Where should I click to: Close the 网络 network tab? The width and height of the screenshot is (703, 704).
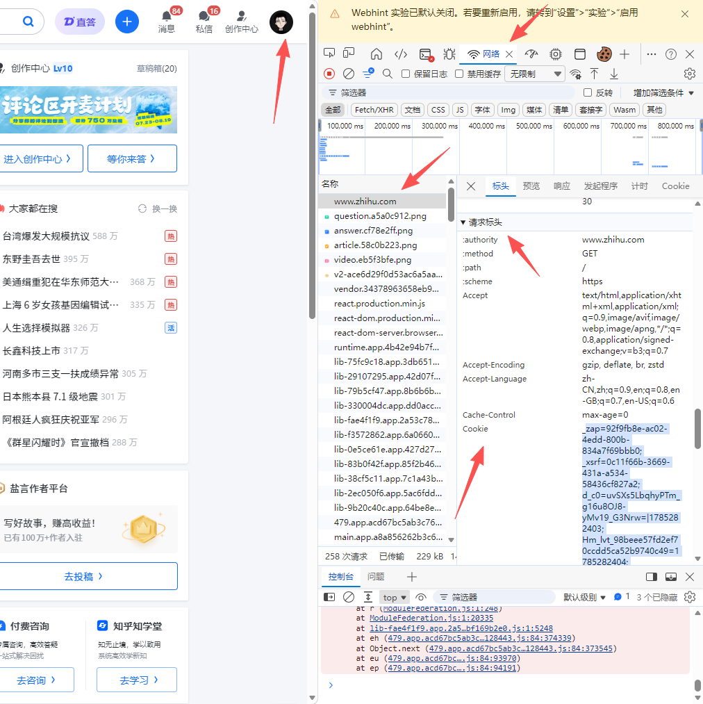pyautogui.click(x=509, y=54)
